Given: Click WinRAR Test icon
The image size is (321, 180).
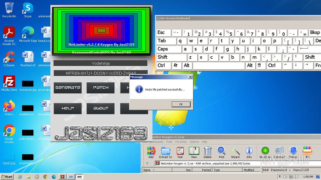Looking at the screenshot, I should tap(180, 152).
